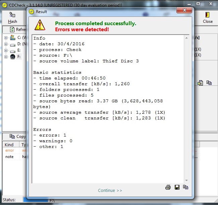This screenshot has width=218, height=205.
Task: Select the error row in log list
Action: (9, 151)
